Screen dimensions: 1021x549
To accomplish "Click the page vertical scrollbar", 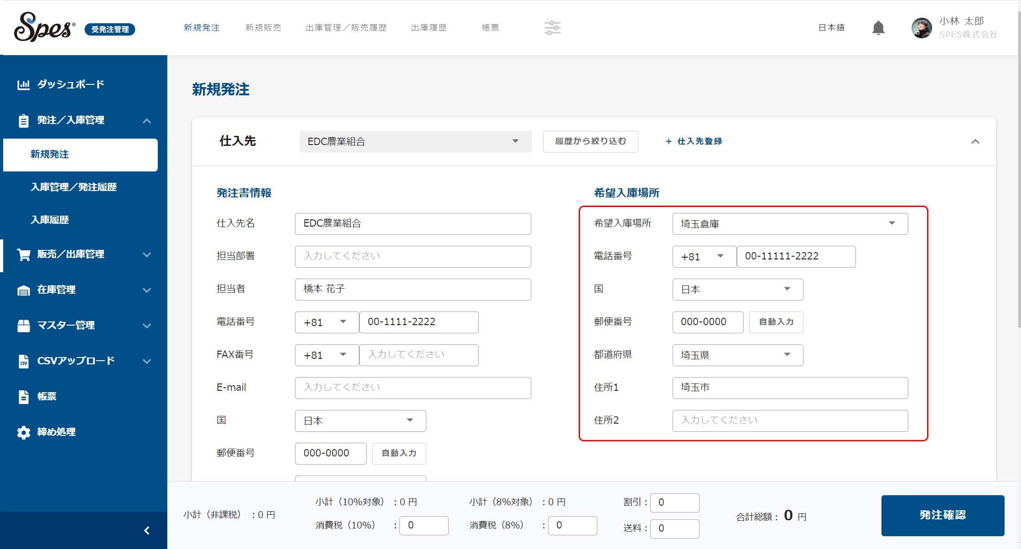I will [1019, 169].
